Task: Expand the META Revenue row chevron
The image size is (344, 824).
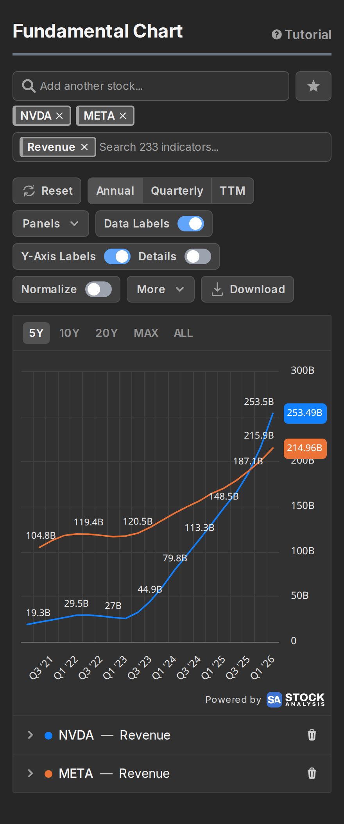Action: click(x=30, y=773)
